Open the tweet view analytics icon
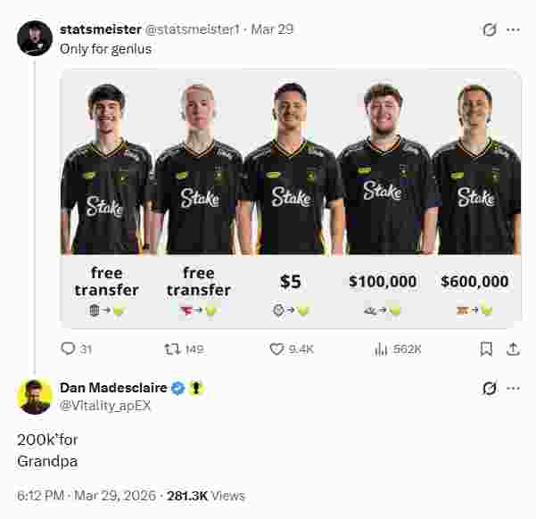 point(381,349)
